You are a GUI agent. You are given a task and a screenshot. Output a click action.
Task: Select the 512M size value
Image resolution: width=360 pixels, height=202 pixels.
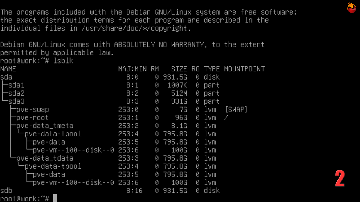coord(179,93)
